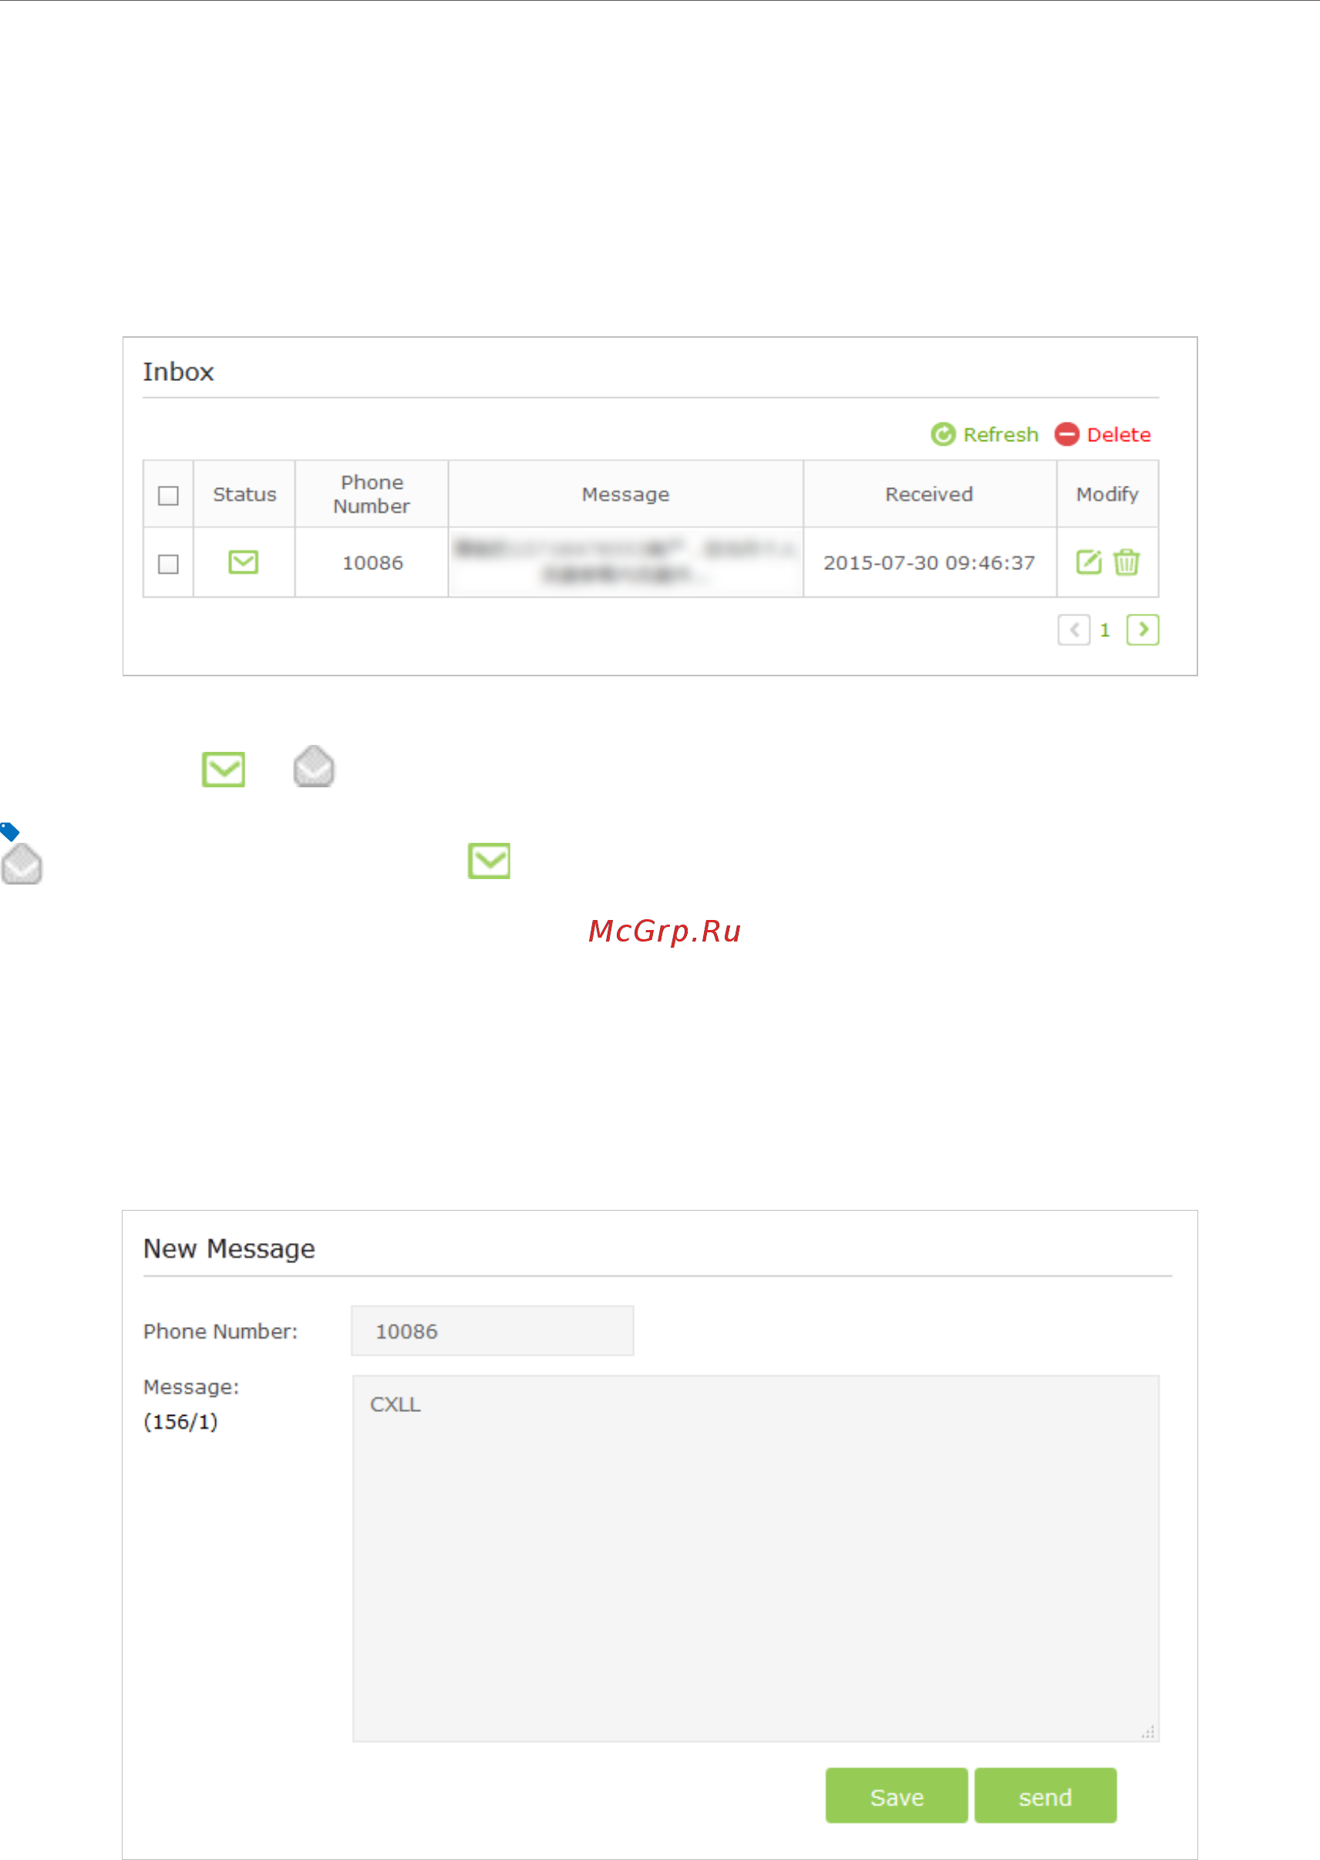
Task: Click the red Delete button
Action: [1103, 435]
